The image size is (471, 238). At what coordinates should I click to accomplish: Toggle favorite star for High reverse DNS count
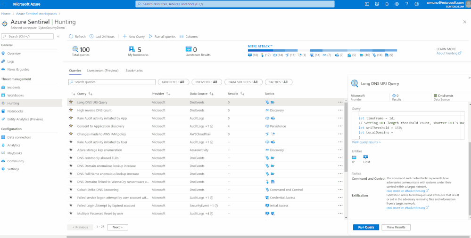click(71, 110)
